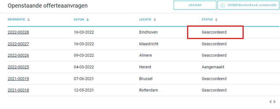
Task: Open the Archief button
Action: (x=195, y=5)
